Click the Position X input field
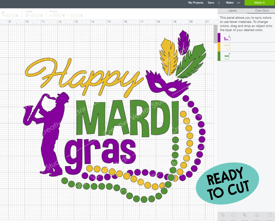The width and height of the screenshot is (275, 221). (x=57, y=16)
